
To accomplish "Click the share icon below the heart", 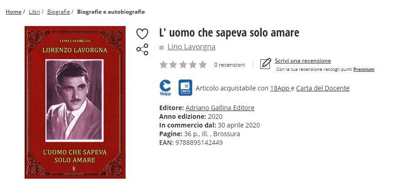I will click(142, 49).
